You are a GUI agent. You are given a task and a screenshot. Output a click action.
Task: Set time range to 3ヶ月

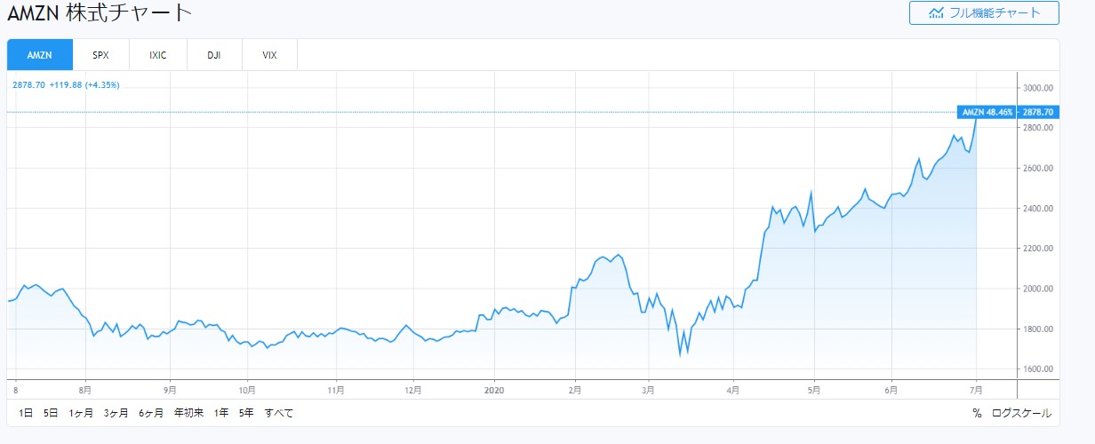click(116, 413)
